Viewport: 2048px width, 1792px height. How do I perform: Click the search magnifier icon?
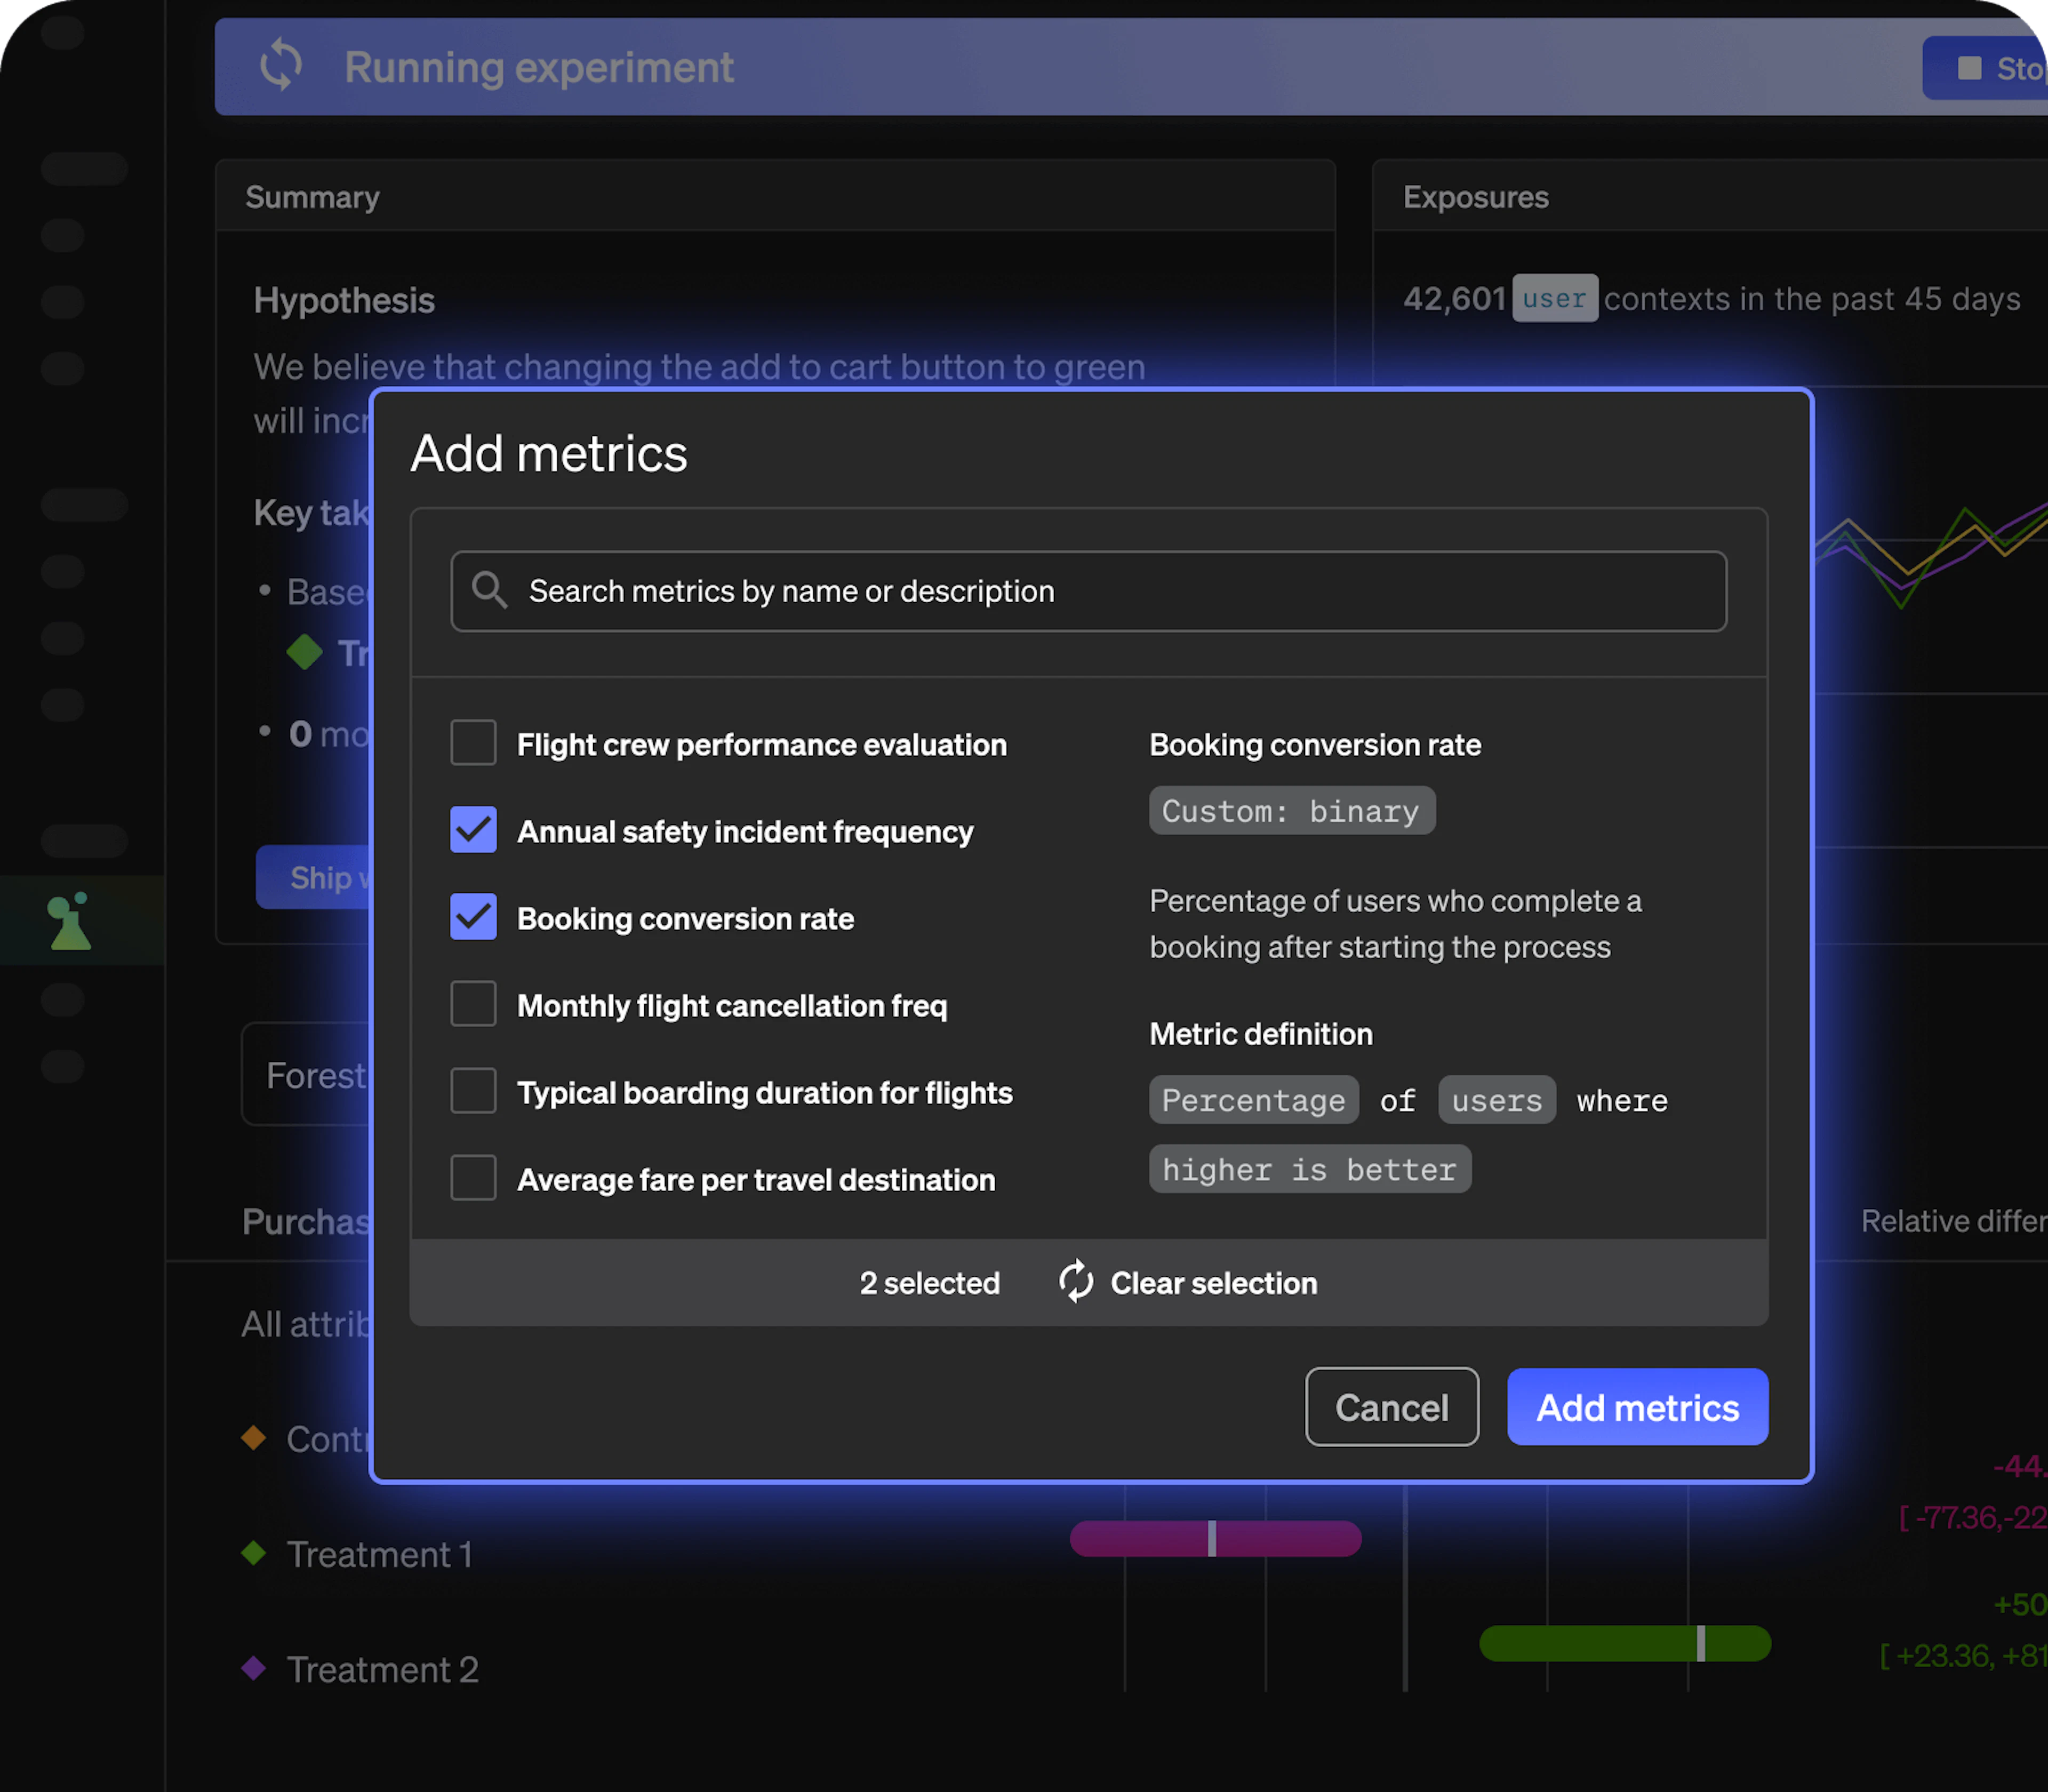coord(489,590)
